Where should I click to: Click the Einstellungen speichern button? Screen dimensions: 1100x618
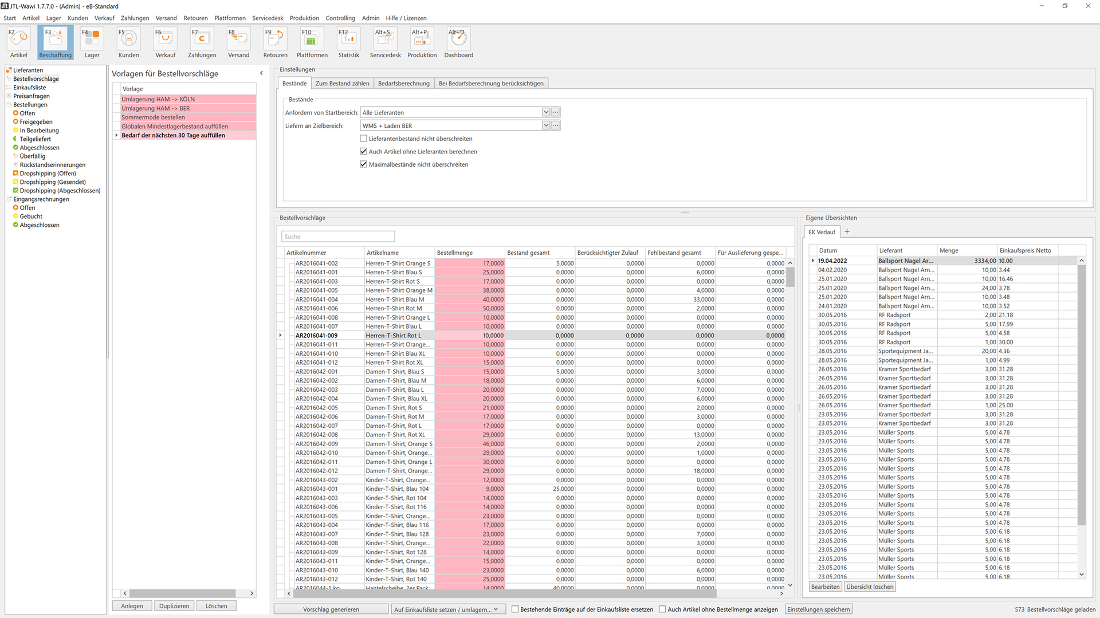[818, 609]
